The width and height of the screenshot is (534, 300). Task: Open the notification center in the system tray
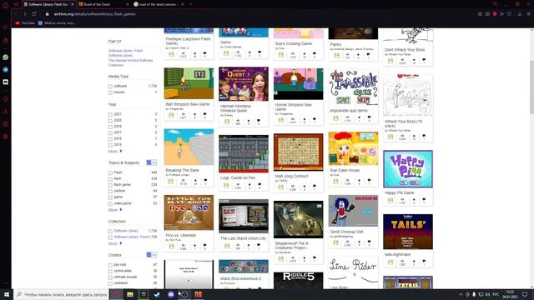(525, 294)
